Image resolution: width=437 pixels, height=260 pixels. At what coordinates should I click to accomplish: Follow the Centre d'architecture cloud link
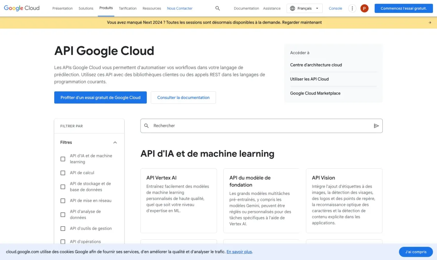(x=316, y=65)
